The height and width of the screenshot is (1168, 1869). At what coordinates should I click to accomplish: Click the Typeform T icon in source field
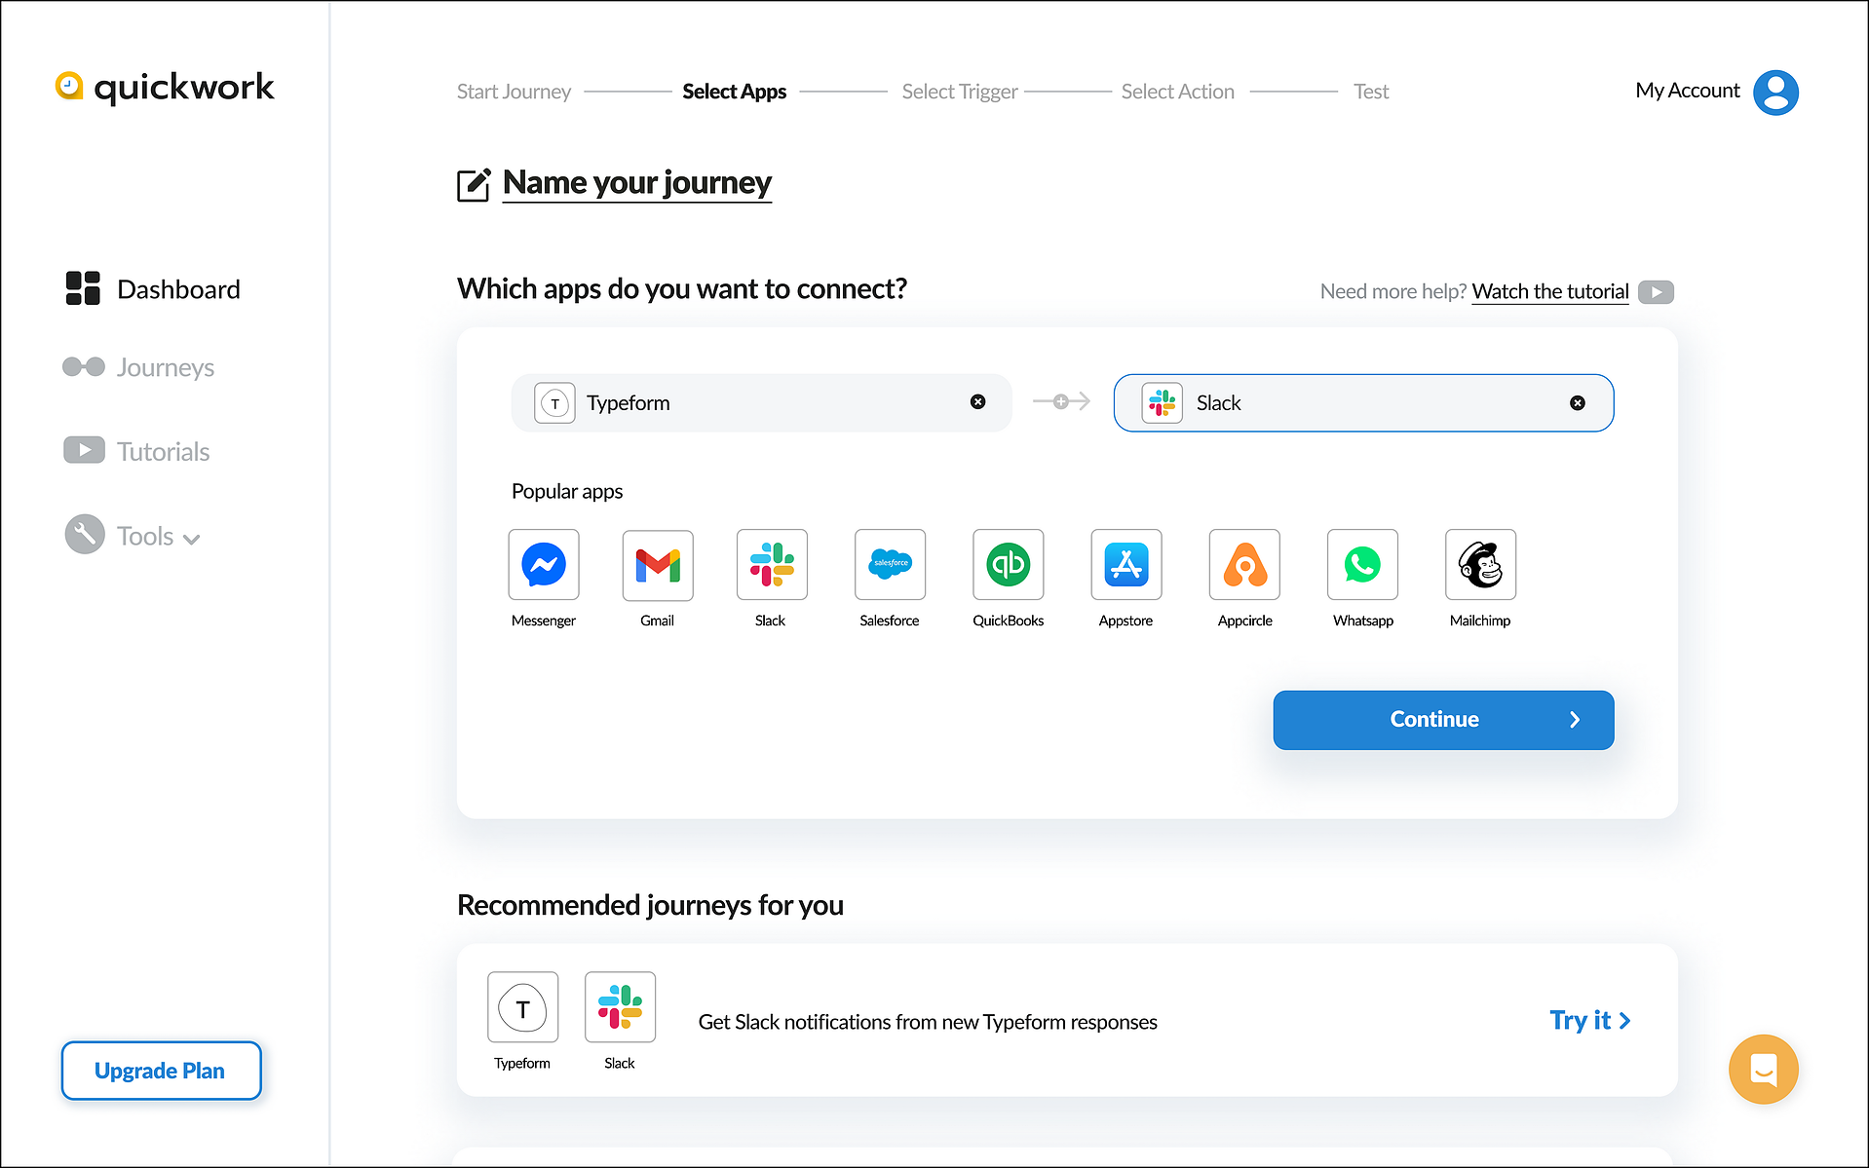coord(554,402)
